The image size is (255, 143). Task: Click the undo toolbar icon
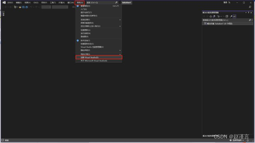32,7
